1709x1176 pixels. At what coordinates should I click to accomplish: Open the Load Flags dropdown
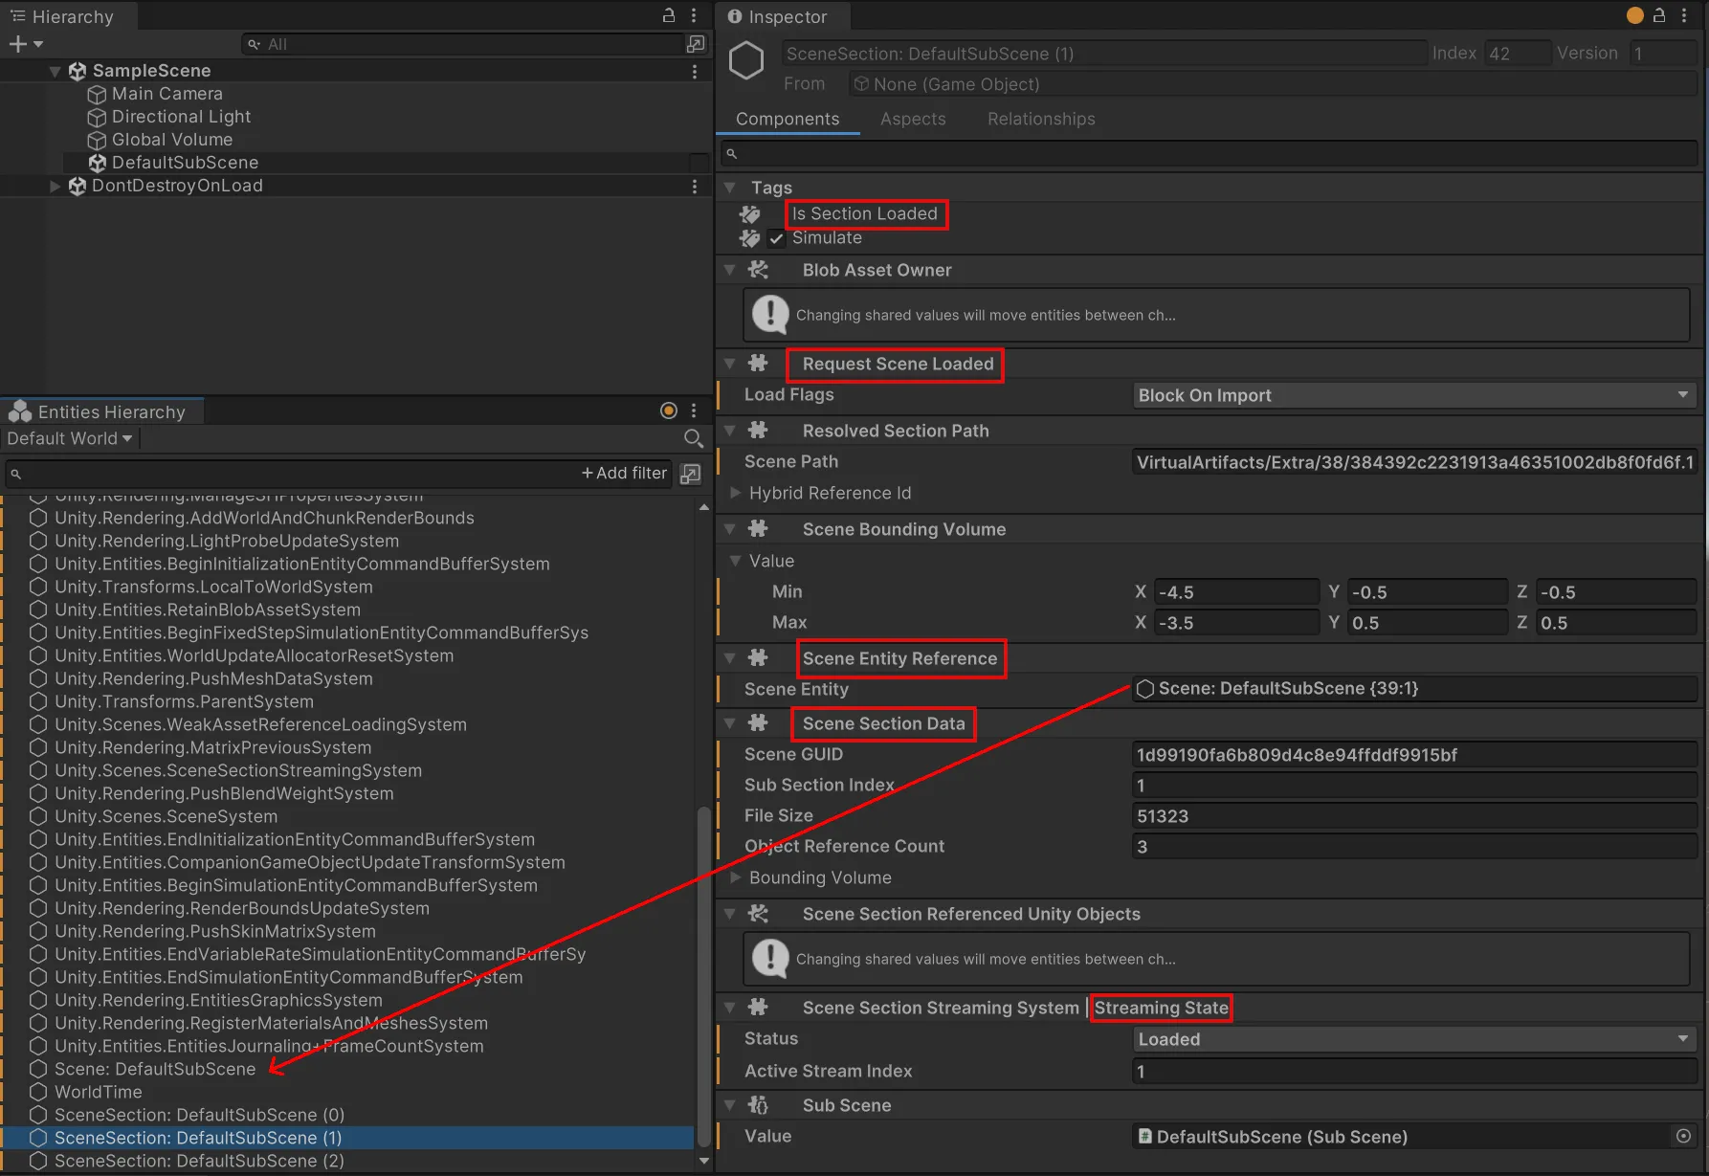click(1413, 395)
